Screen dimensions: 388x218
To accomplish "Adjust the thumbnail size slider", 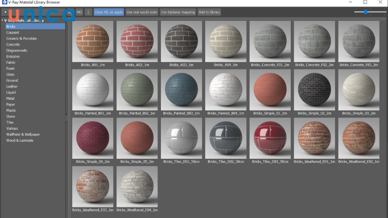I will 366,12.
